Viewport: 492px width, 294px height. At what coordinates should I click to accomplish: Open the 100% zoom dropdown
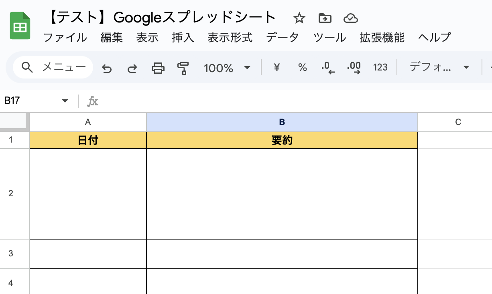[227, 68]
